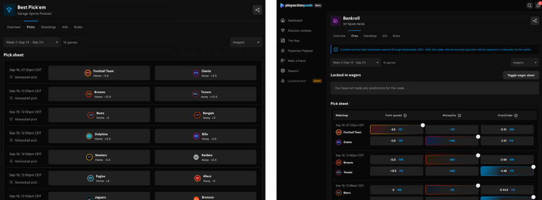Open the Standings tab in Bankroll
The image size is (542, 200).
(x=370, y=36)
